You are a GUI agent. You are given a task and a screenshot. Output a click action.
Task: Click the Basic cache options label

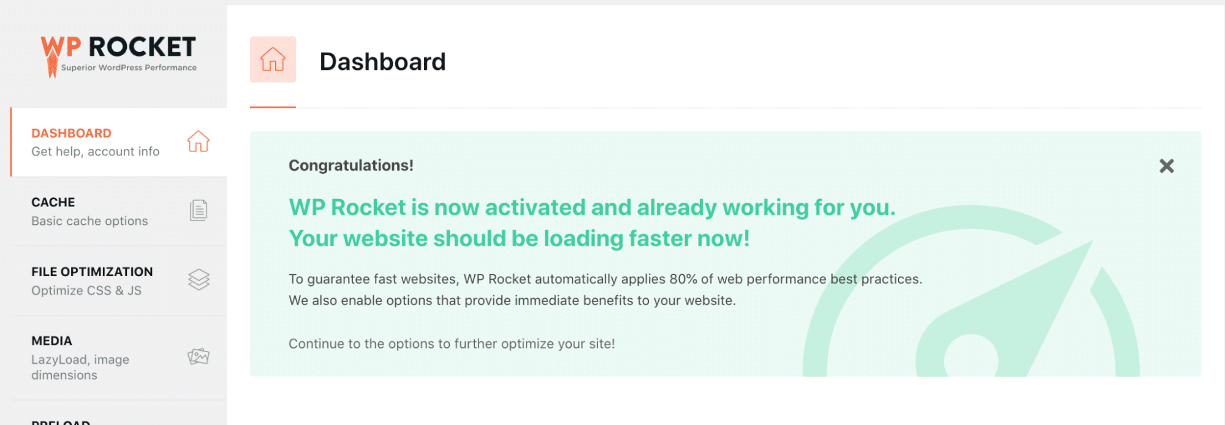89,221
